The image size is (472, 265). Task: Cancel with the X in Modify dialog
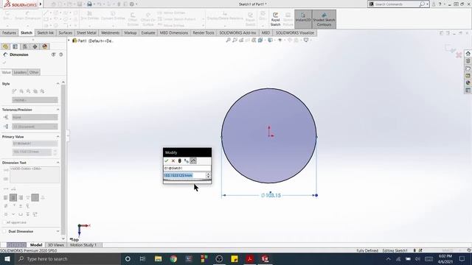tap(173, 161)
